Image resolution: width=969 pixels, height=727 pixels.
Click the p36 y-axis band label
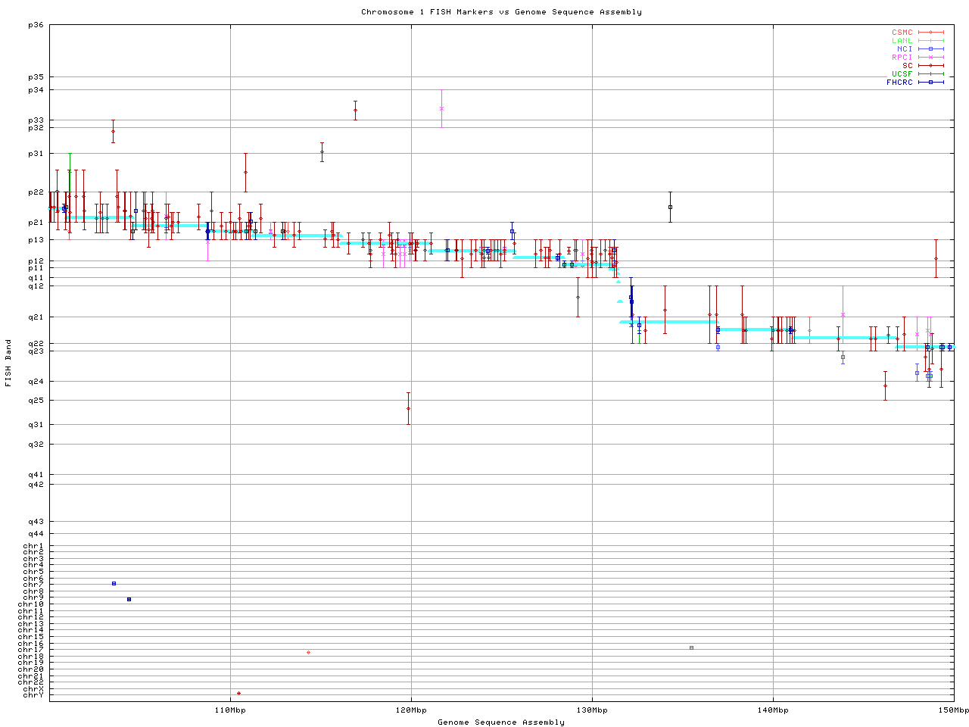point(36,25)
